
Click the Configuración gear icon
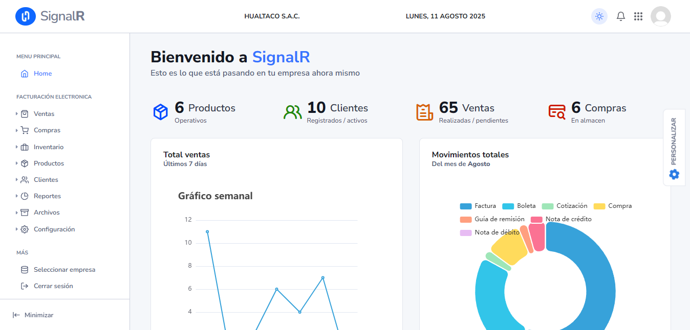pyautogui.click(x=25, y=229)
